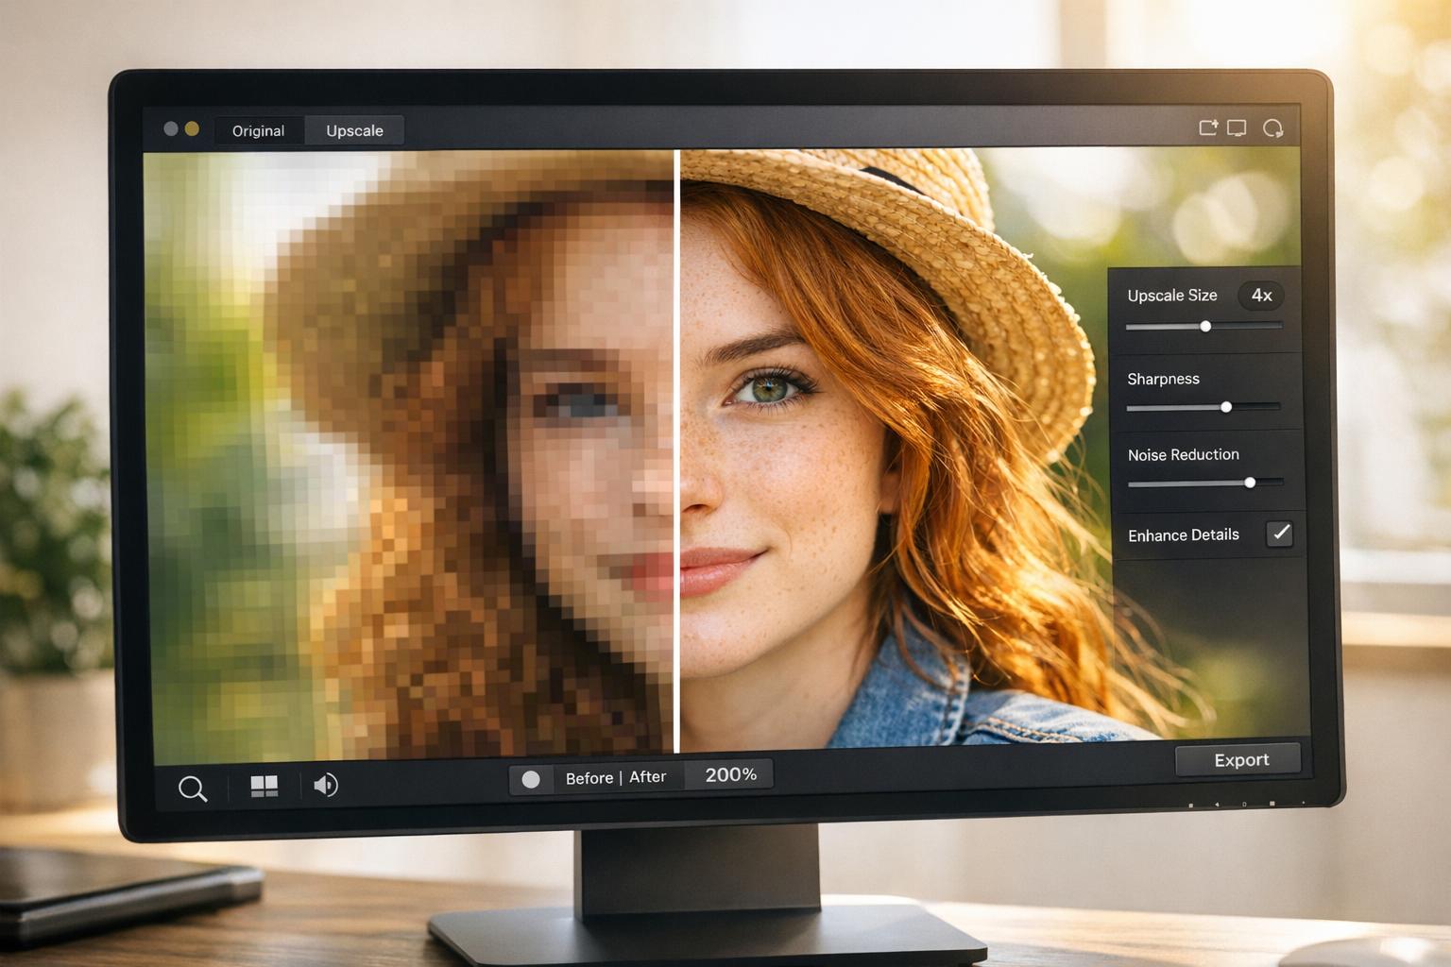Switch to the Original tab
The height and width of the screenshot is (967, 1451).
coord(258,130)
